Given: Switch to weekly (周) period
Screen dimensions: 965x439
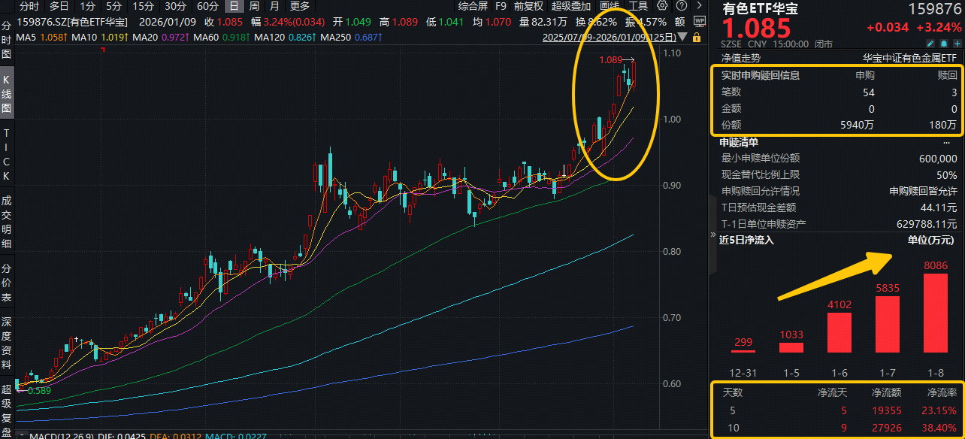Looking at the screenshot, I should [254, 6].
